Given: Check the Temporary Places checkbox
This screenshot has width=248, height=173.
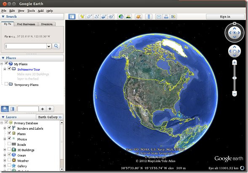Looking at the screenshot, I should click(x=6, y=84).
